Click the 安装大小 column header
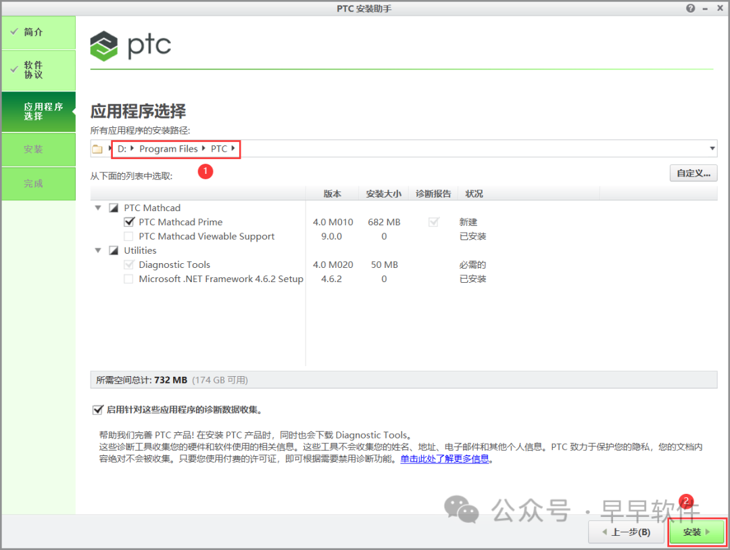This screenshot has height=550, width=730. click(384, 194)
